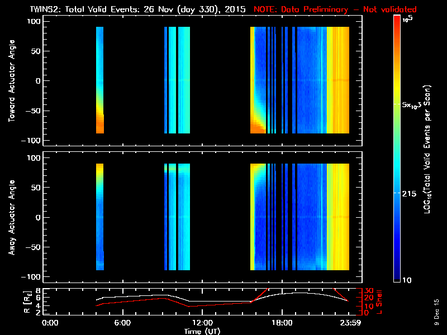The image size is (447, 335).
Task: Click the 5x10^3 color bar label
Action: click(x=413, y=104)
